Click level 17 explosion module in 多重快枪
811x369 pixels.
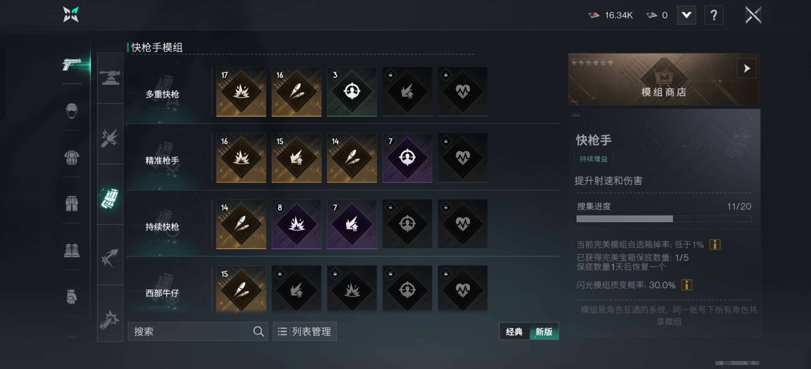[241, 92]
